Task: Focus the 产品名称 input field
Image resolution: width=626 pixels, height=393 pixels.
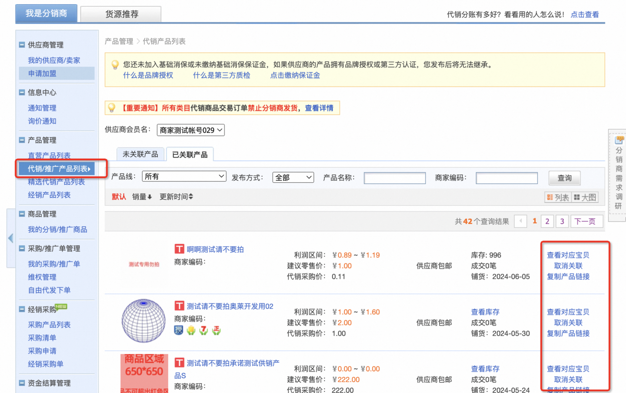Action: tap(394, 178)
